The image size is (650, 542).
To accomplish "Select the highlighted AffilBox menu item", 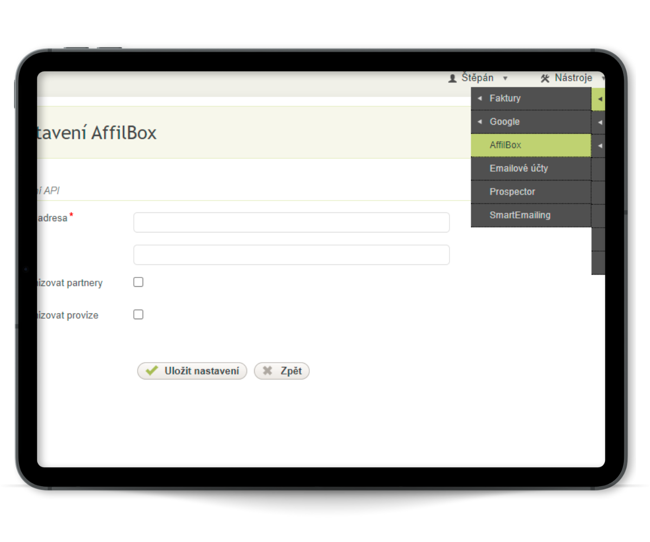I will click(531, 145).
